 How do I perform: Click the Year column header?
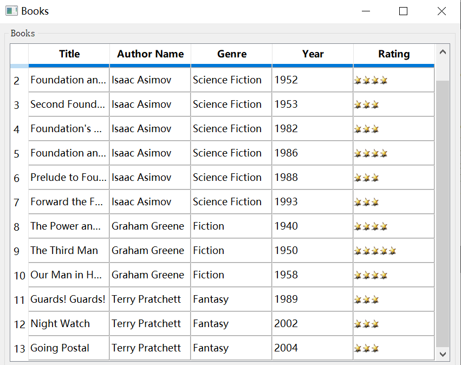[313, 54]
